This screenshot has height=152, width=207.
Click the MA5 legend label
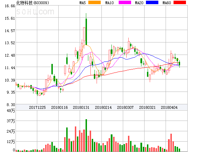tap(82, 3)
